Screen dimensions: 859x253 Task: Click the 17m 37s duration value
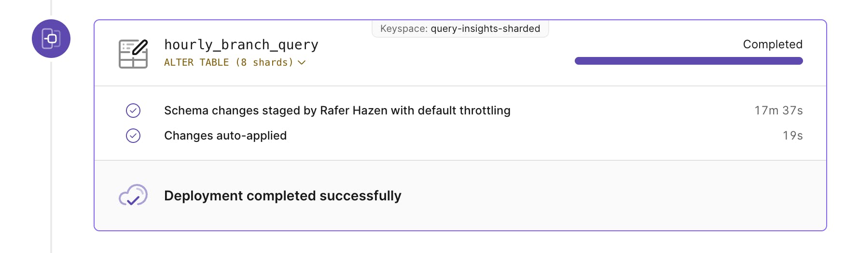778,111
